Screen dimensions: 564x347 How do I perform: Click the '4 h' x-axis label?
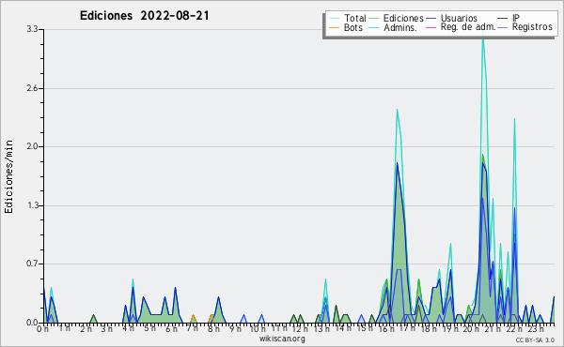(x=129, y=328)
